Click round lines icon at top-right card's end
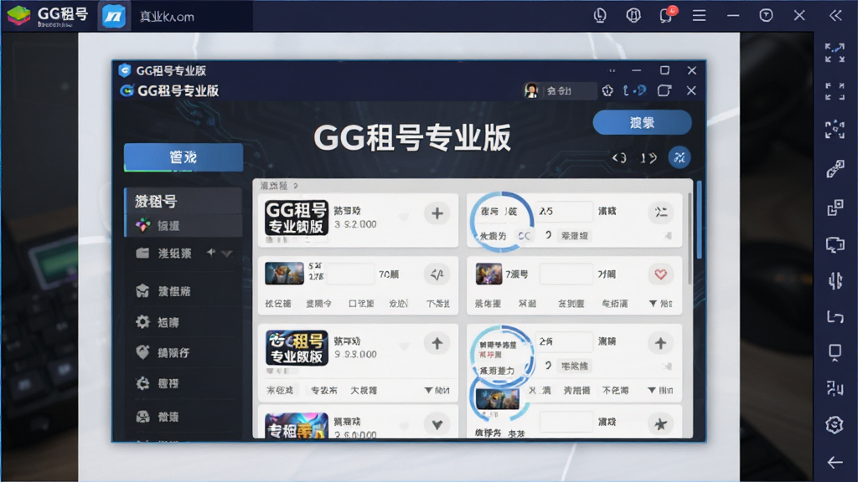Viewport: 858px width, 482px height. click(660, 212)
